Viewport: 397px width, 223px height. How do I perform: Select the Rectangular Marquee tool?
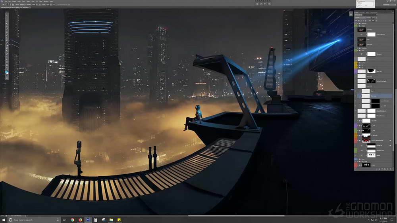7,19
